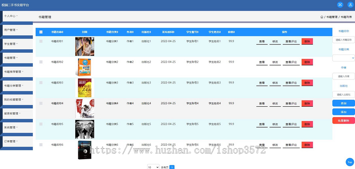
Task: Open the page size dropdown showing 10
Action: tap(153, 167)
